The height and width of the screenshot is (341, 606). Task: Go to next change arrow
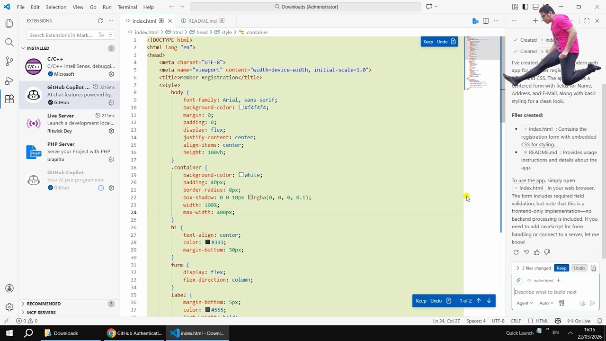[489, 301]
